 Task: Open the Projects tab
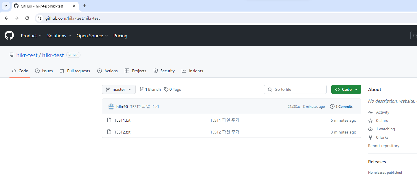[135, 71]
